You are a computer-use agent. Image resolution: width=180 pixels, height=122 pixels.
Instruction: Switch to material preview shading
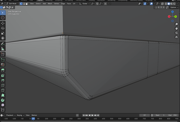[x=171, y=4]
